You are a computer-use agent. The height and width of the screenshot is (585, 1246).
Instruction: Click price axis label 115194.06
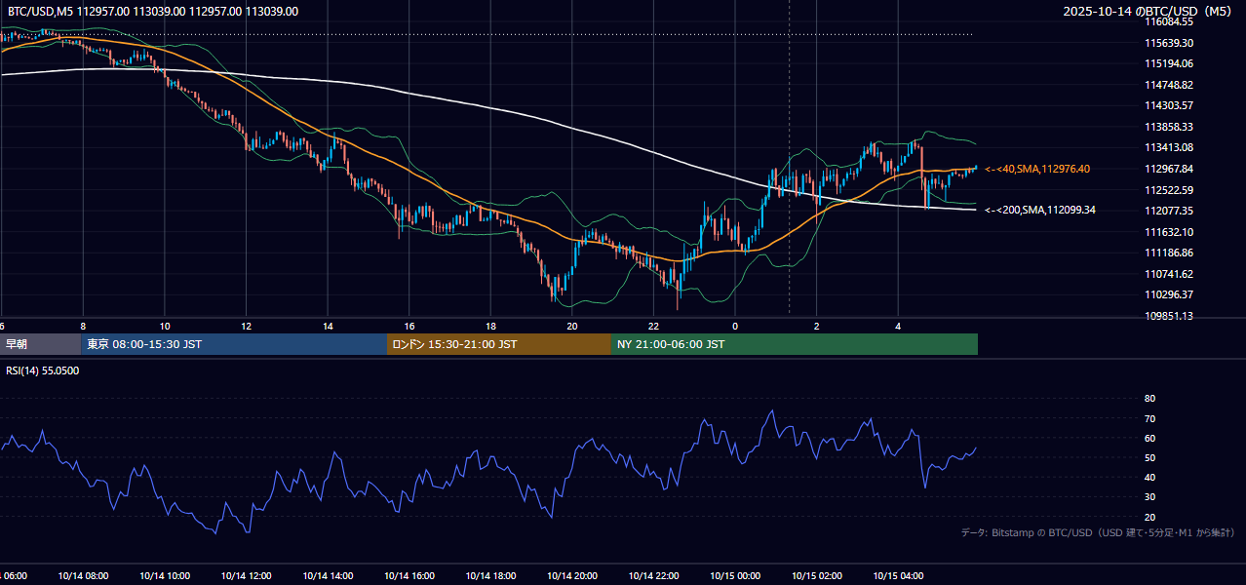(1169, 63)
